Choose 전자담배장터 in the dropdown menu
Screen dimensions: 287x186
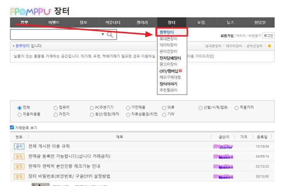click(x=170, y=58)
